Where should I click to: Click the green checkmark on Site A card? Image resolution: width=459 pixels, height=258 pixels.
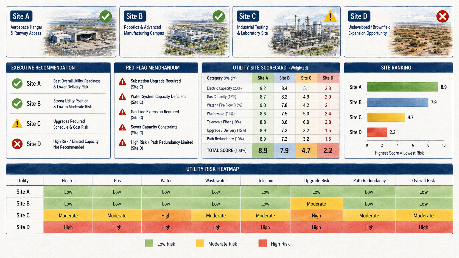click(106, 16)
